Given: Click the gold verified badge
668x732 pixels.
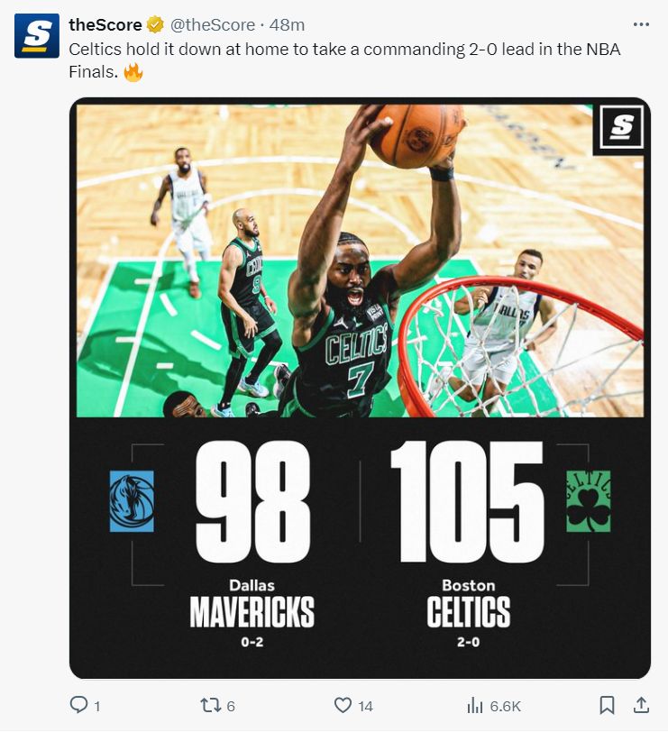Looking at the screenshot, I should pos(155,24).
